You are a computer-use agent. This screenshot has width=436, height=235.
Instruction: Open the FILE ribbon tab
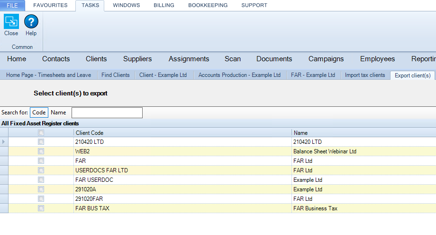pos(12,5)
